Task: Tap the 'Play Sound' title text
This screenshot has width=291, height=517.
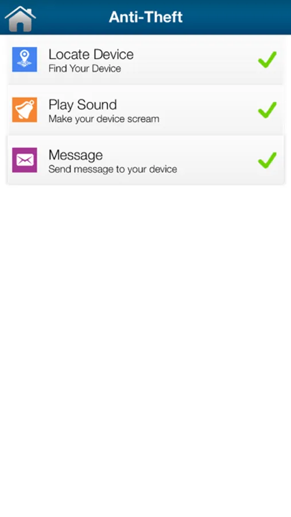Action: point(83,105)
